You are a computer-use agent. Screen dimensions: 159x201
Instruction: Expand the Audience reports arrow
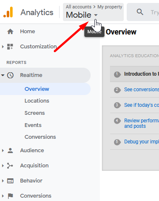point(3,151)
